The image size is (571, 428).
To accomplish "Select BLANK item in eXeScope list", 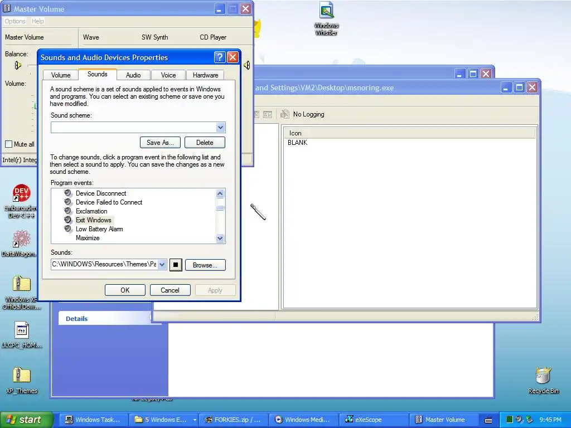I will 298,143.
